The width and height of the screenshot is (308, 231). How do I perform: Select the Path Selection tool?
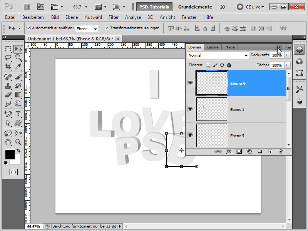pyautogui.click(x=8, y=123)
